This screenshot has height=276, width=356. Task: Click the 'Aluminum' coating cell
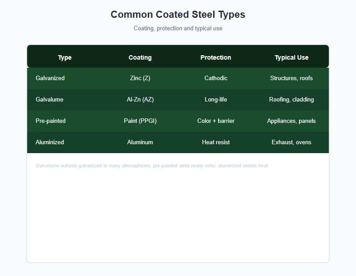(x=140, y=142)
